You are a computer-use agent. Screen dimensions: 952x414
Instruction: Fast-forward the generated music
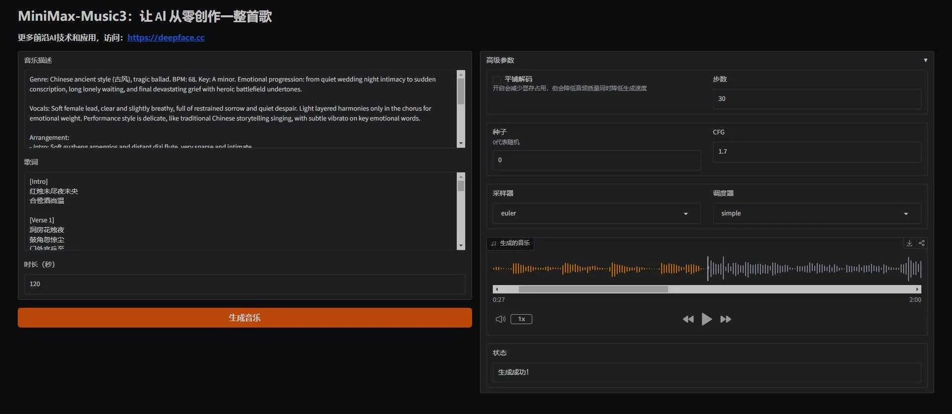pyautogui.click(x=725, y=319)
